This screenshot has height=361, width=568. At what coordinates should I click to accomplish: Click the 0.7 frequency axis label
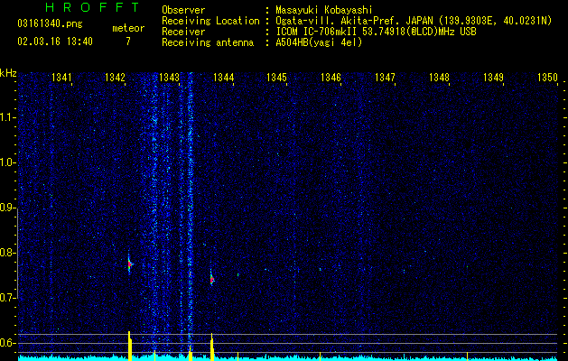tap(7, 298)
